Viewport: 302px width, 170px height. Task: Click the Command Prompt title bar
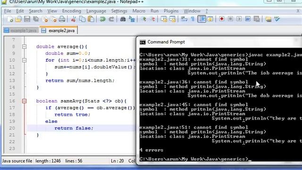point(219,42)
